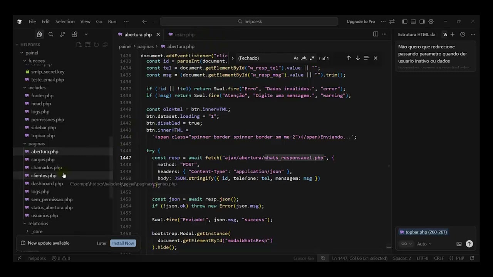Show more menus via title bar ellipsis
The width and height of the screenshot is (493, 277).
point(126,22)
